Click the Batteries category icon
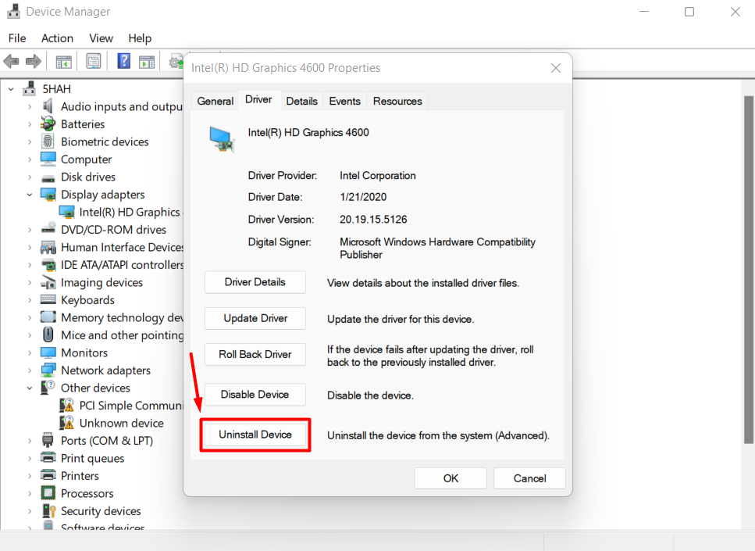 click(48, 124)
